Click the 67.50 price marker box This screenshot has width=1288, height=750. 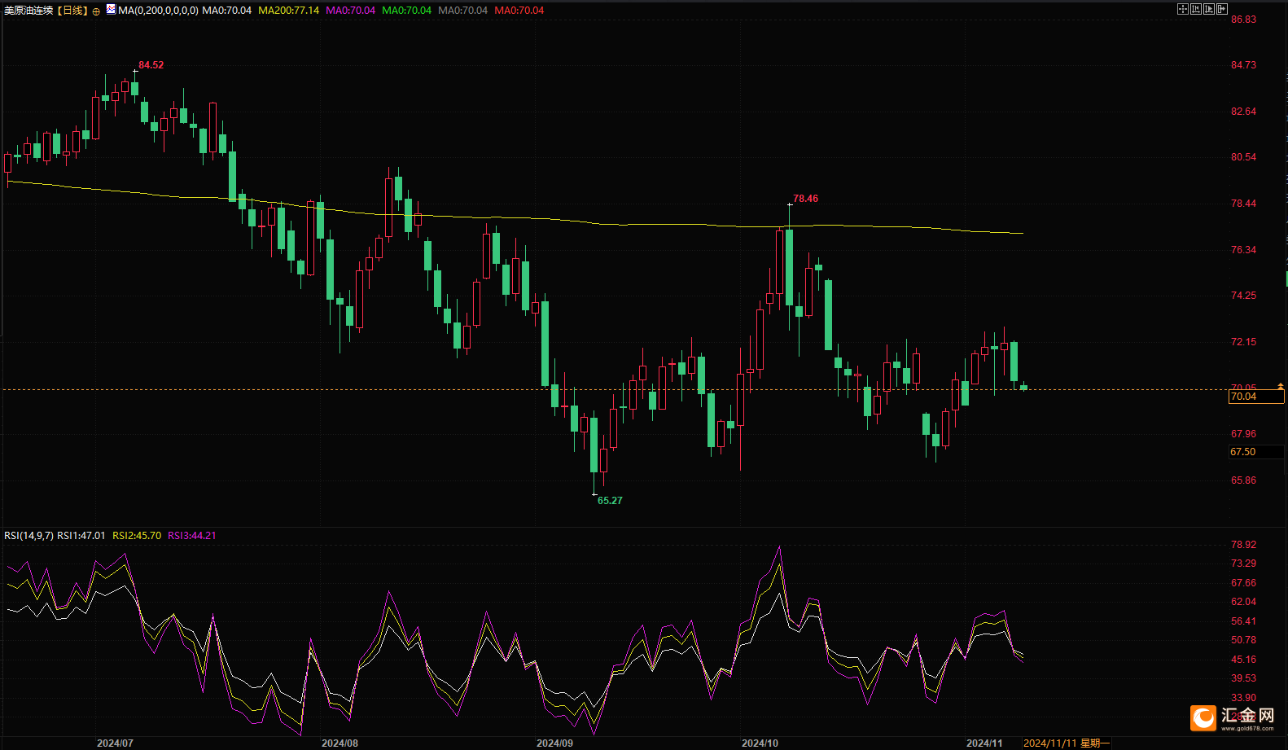[x=1255, y=452]
